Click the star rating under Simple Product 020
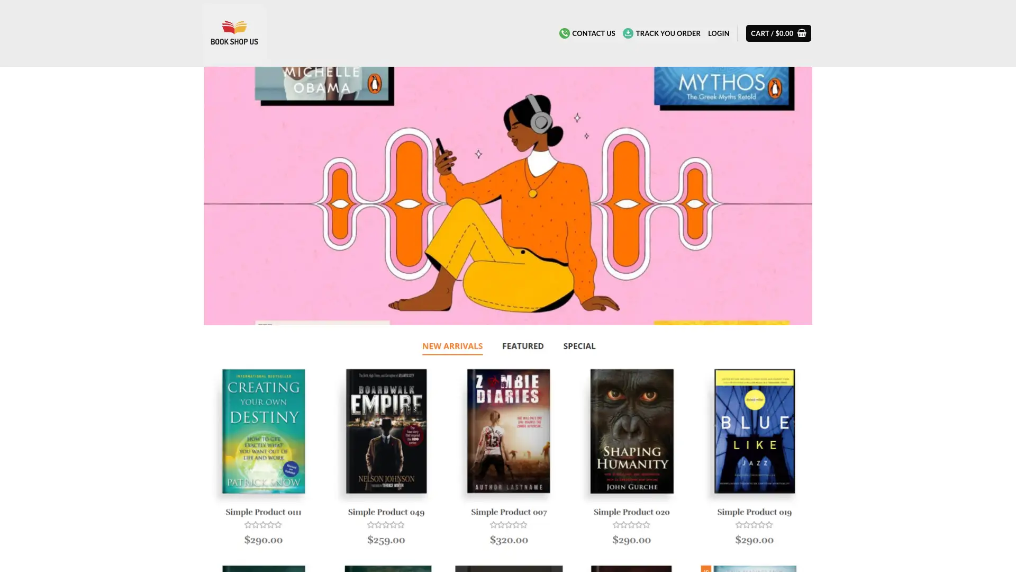1016x572 pixels. point(631,524)
